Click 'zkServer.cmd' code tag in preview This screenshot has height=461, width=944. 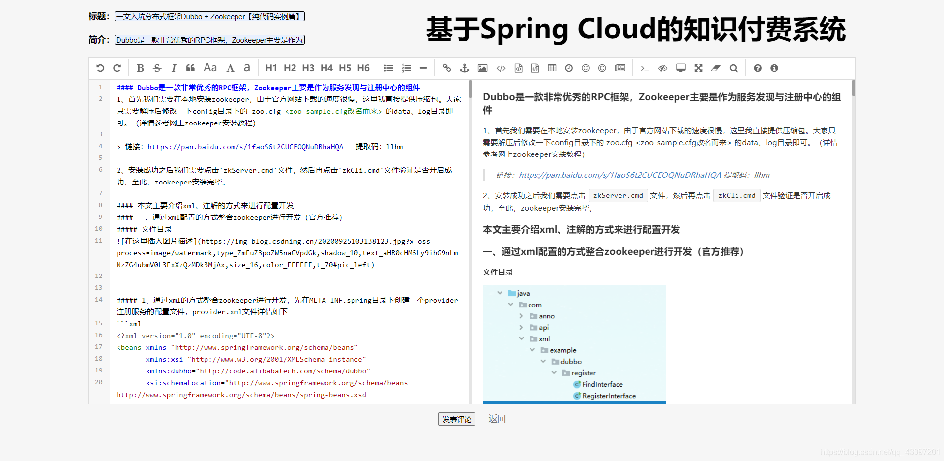pos(618,196)
